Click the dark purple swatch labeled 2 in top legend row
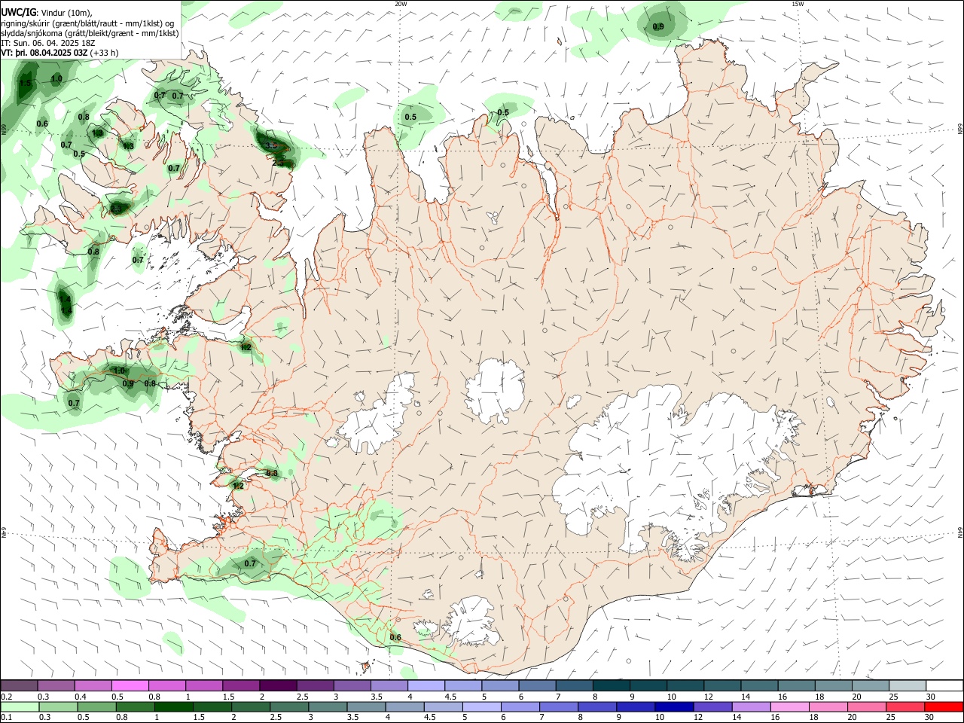964x723 pixels. point(278,686)
